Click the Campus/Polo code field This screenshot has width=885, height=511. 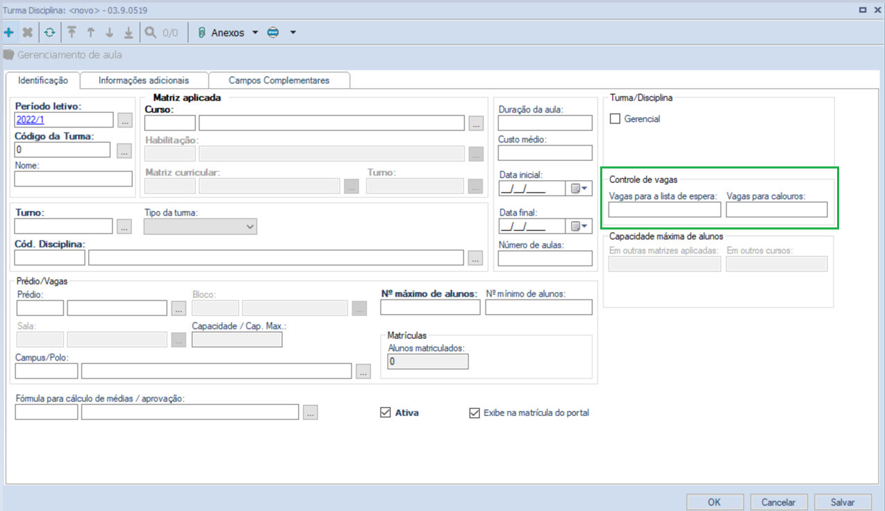pyautogui.click(x=46, y=371)
